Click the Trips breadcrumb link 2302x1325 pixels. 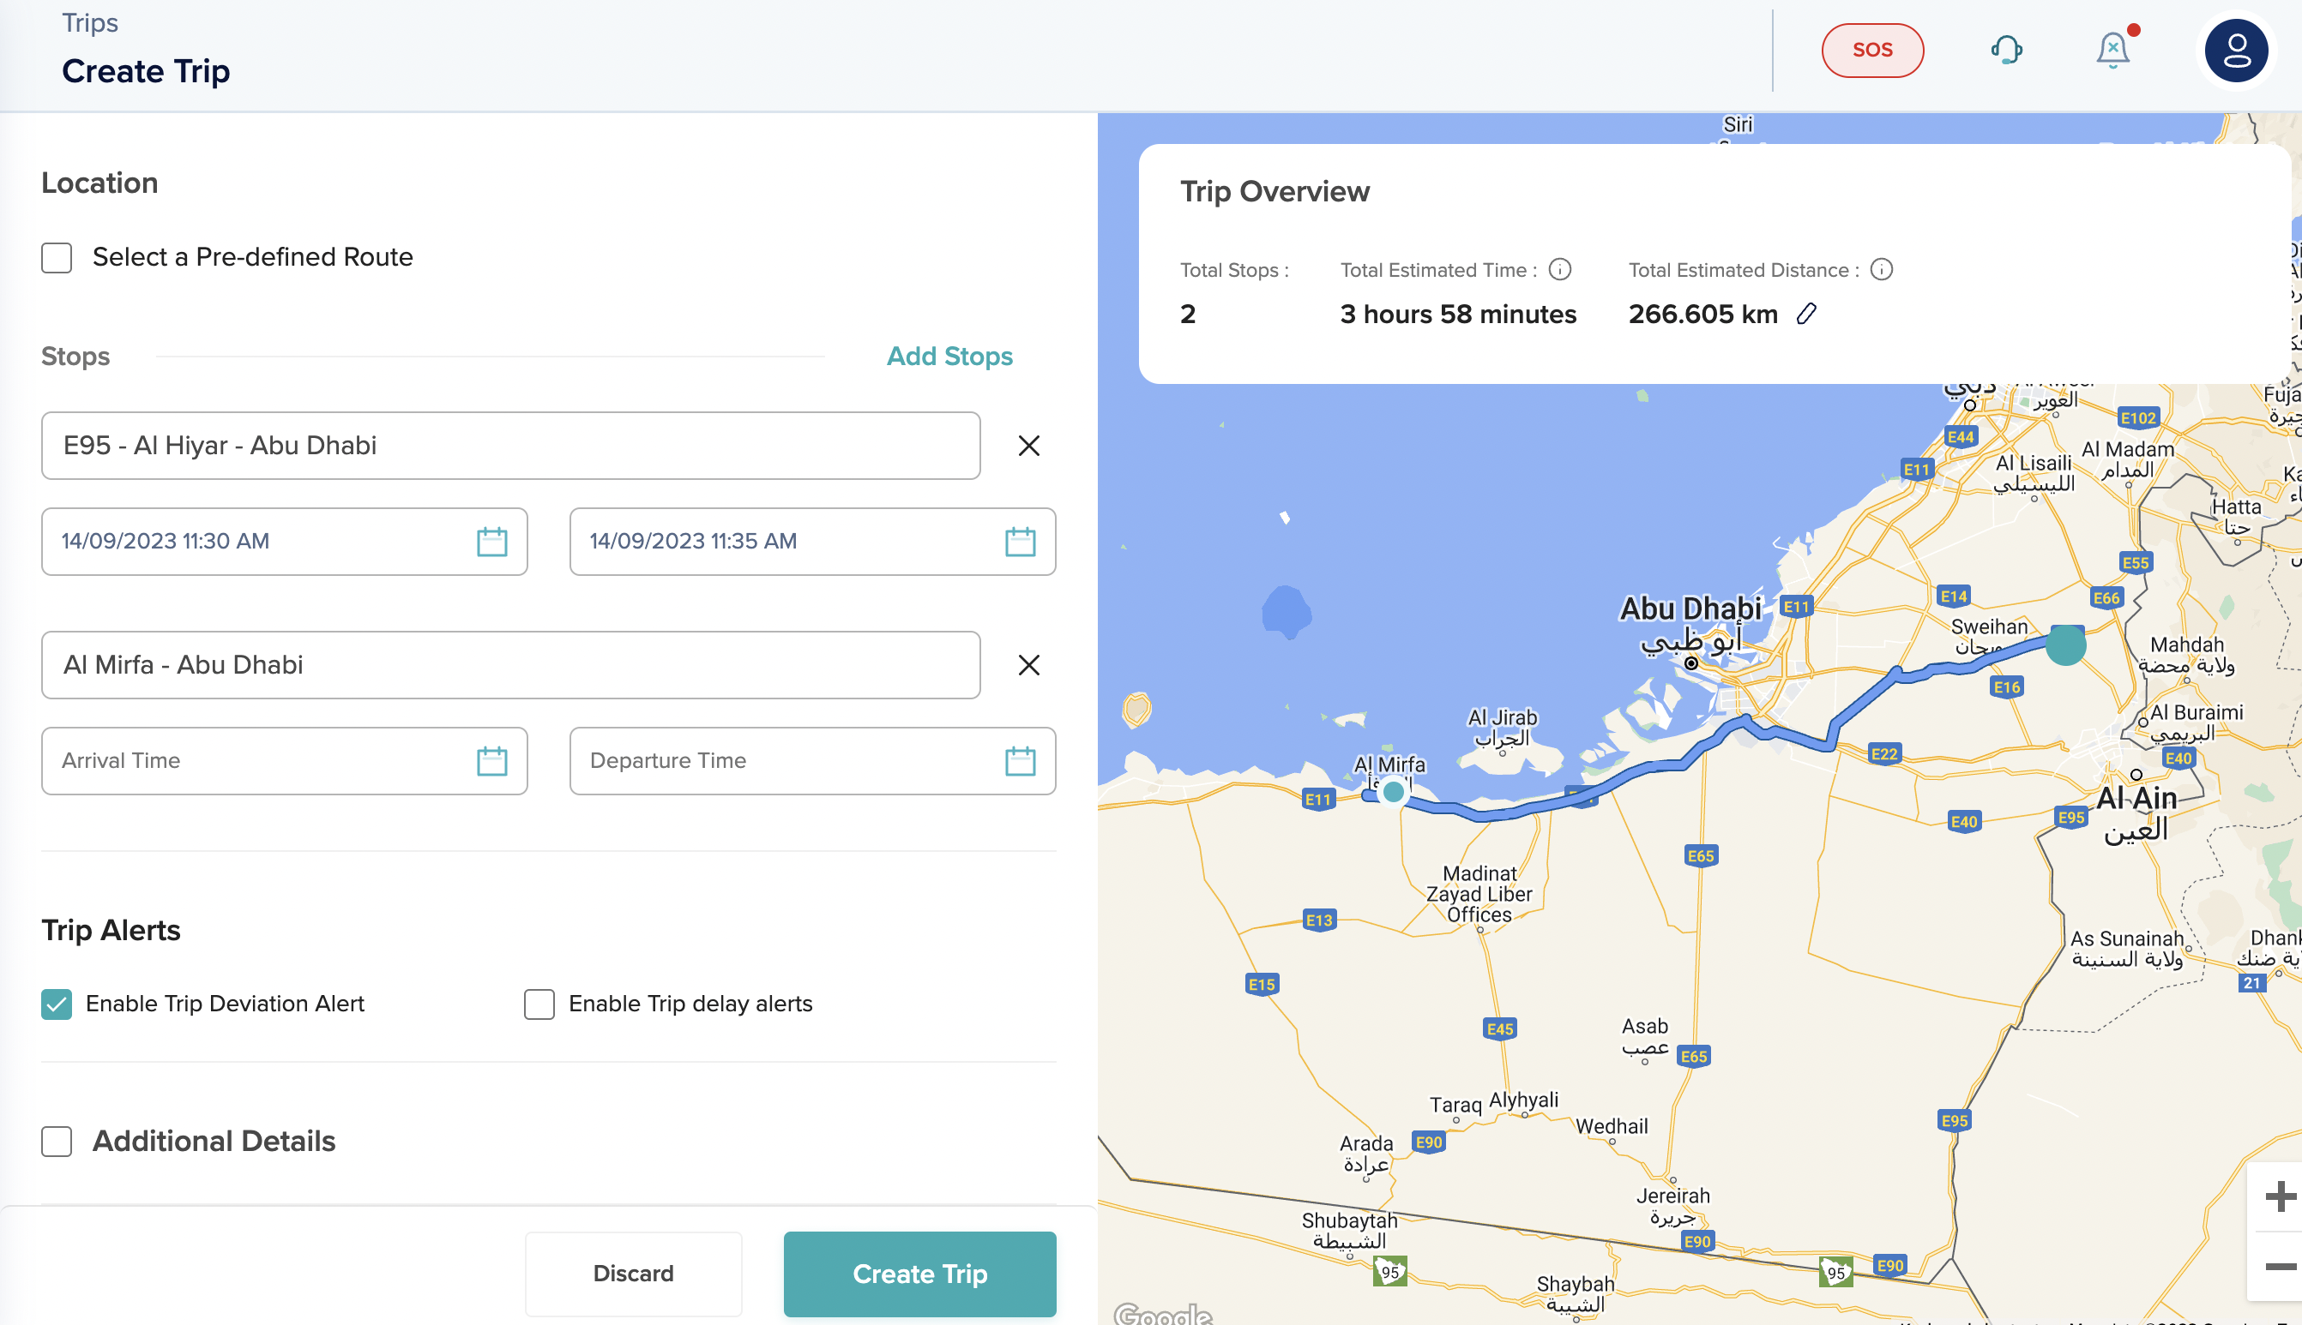tap(89, 23)
